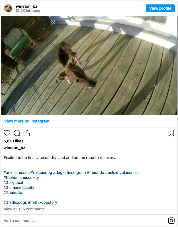Open the 5,610 likes count
The image size is (178, 227).
pyautogui.click(x=14, y=141)
